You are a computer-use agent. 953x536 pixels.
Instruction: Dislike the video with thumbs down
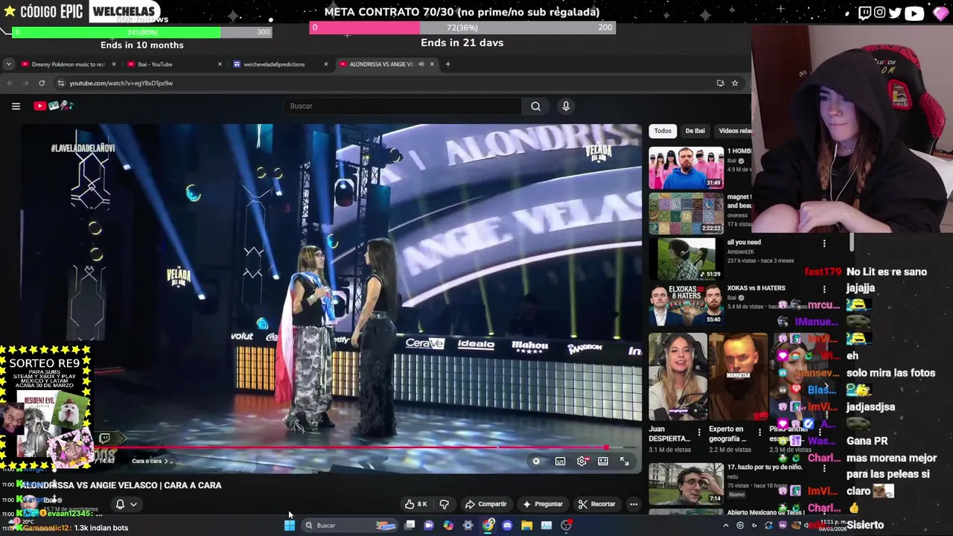444,504
